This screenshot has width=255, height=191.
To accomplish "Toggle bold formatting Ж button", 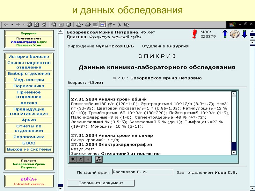I will 73,159.
